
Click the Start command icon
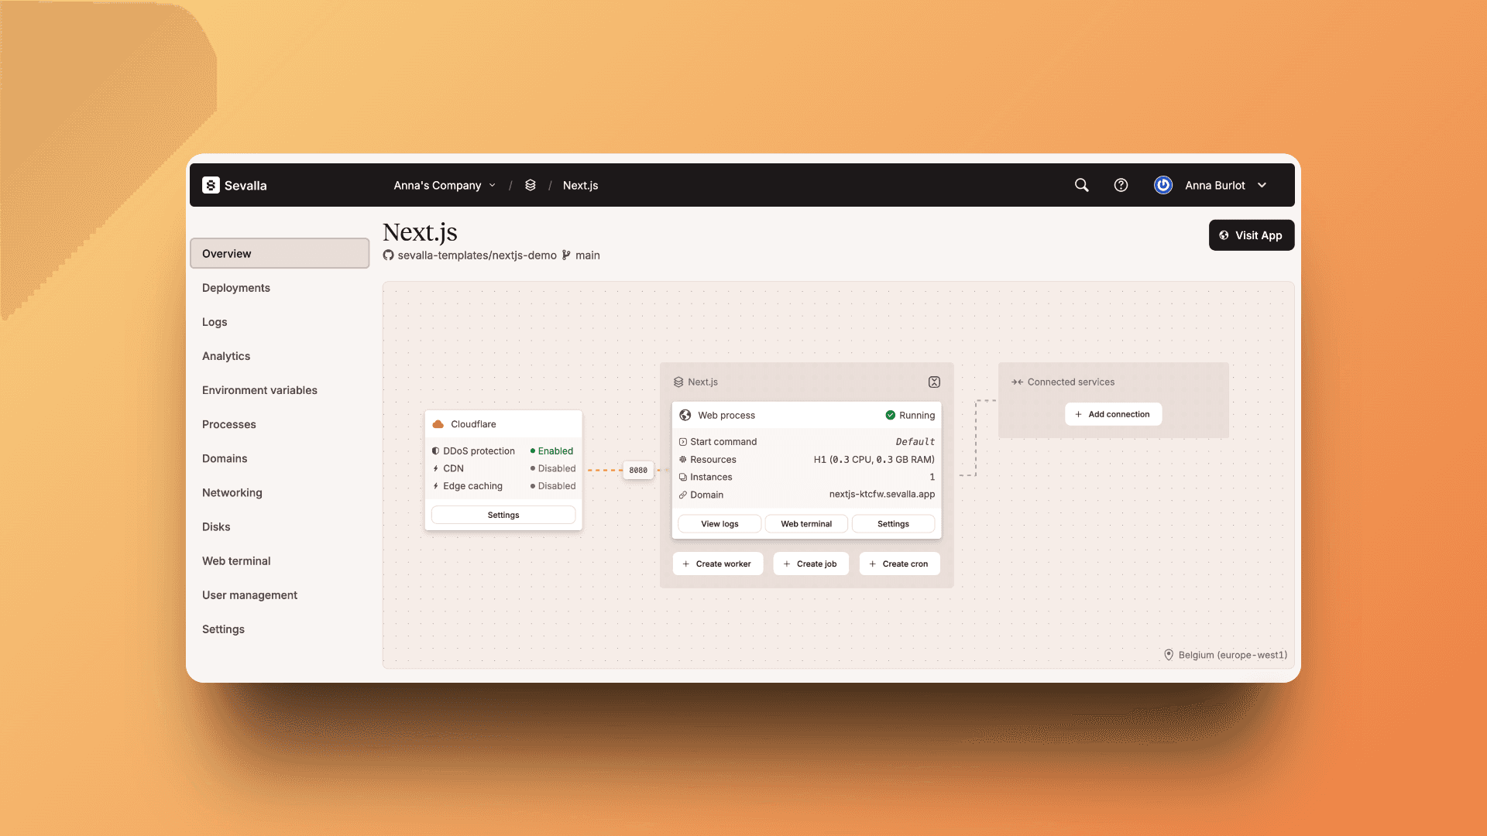(683, 442)
